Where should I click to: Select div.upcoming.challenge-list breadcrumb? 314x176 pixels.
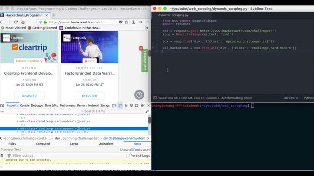point(77,138)
